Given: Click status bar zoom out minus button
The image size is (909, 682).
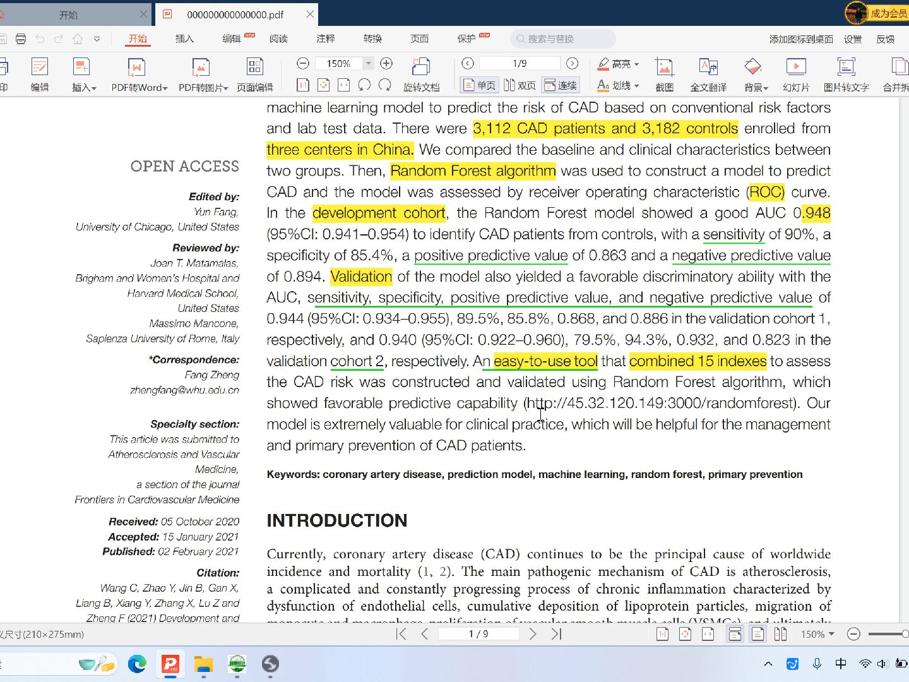Looking at the screenshot, I should (853, 634).
